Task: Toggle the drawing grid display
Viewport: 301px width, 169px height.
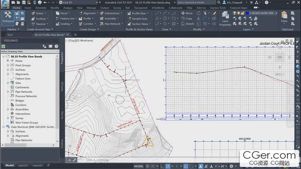Action: (x=147, y=166)
